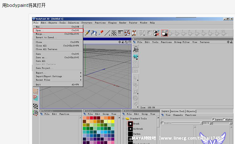Pick the top-left swatch in Colors palette
This screenshot has width=235, height=144.
pos(85,118)
